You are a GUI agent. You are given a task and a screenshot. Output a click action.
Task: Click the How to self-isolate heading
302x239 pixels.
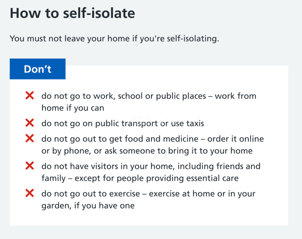click(72, 13)
